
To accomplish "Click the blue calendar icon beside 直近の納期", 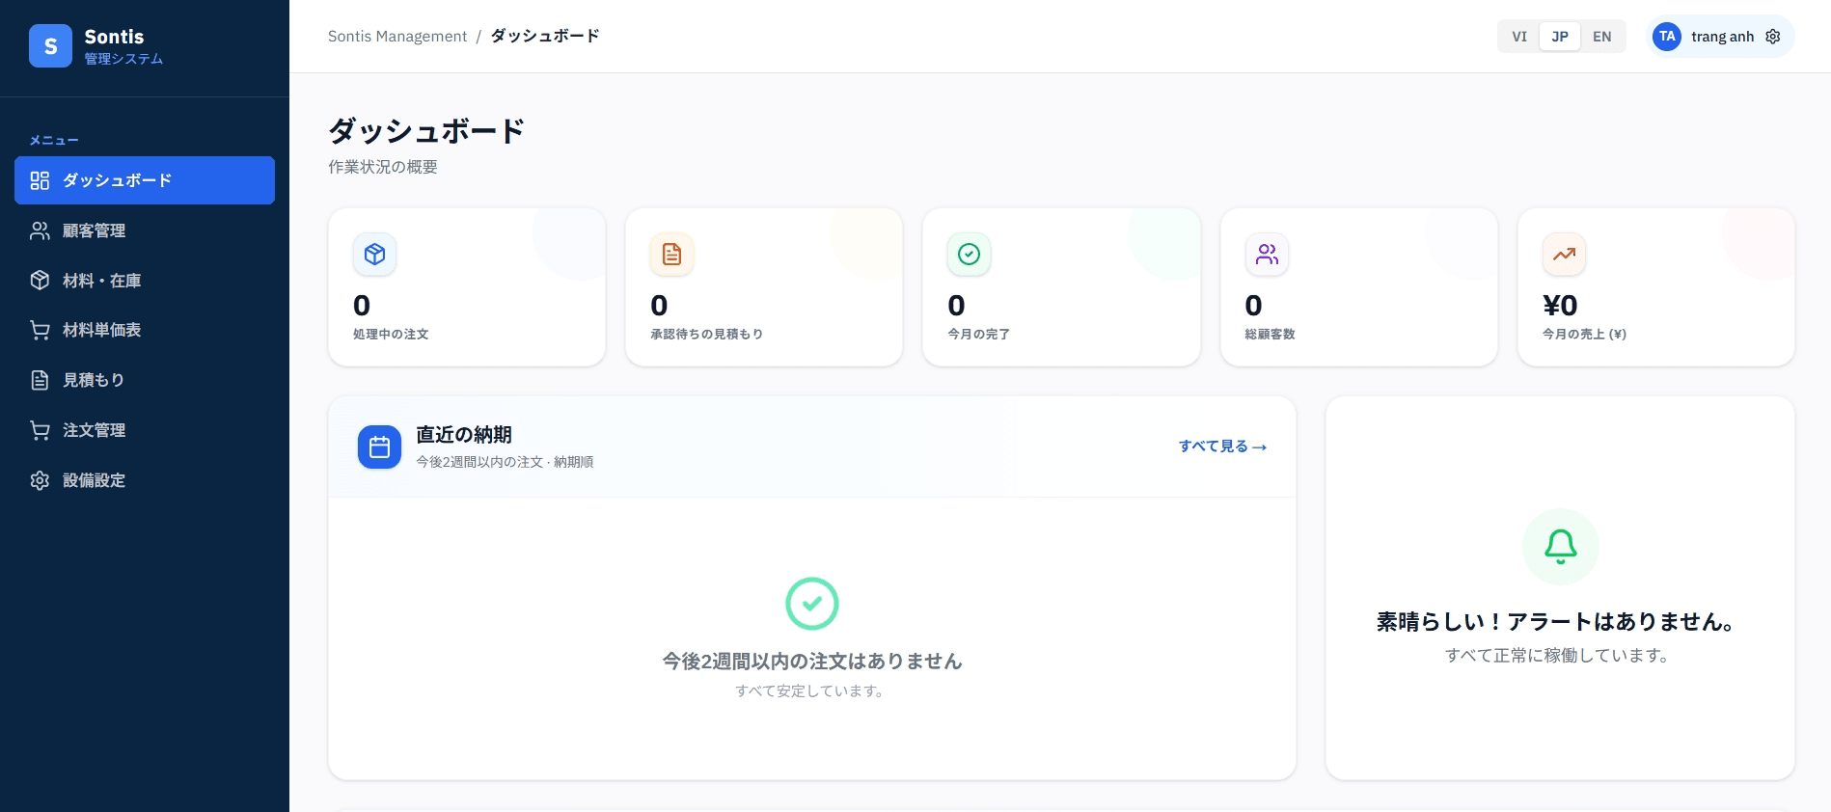I will (x=379, y=447).
